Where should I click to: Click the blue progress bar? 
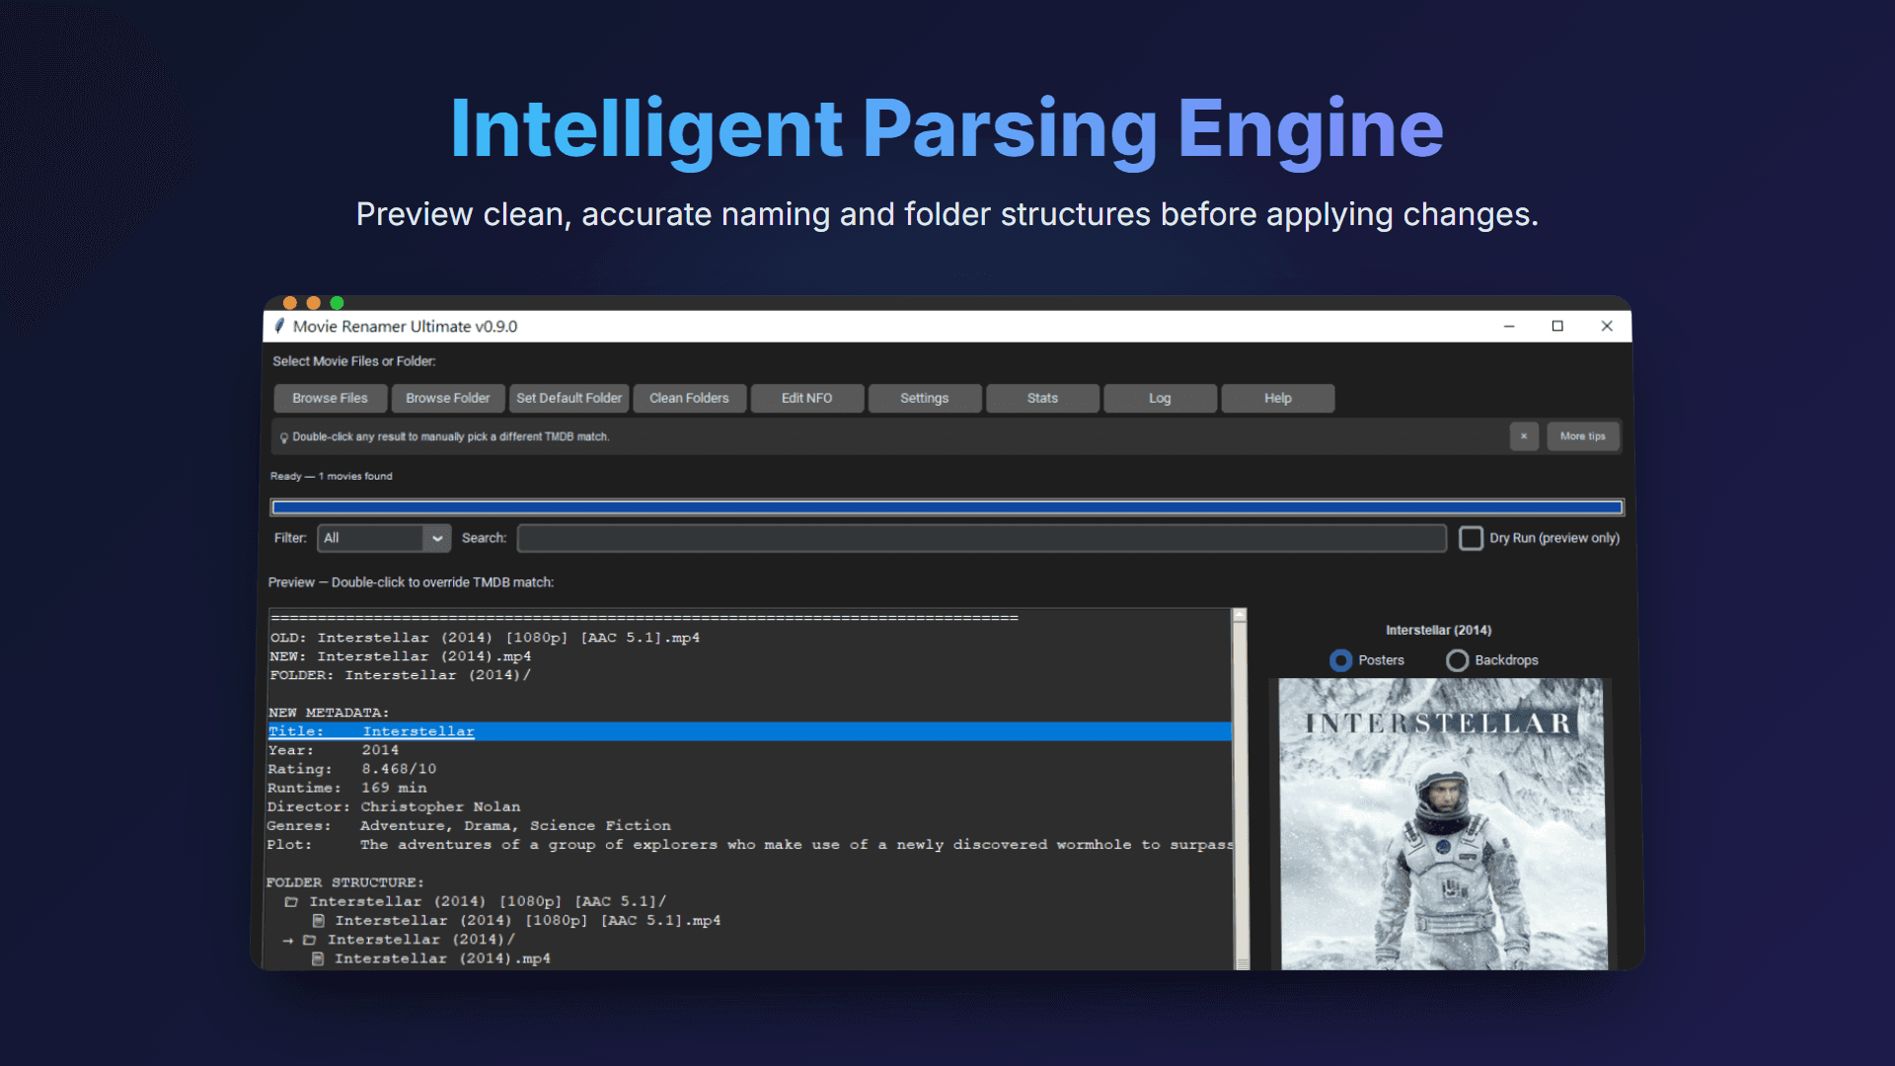[947, 506]
